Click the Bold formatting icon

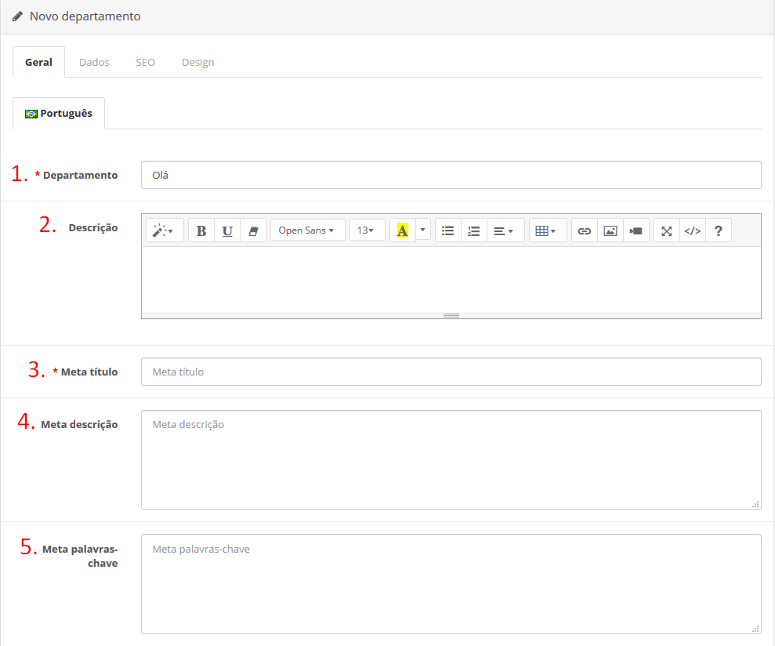201,230
